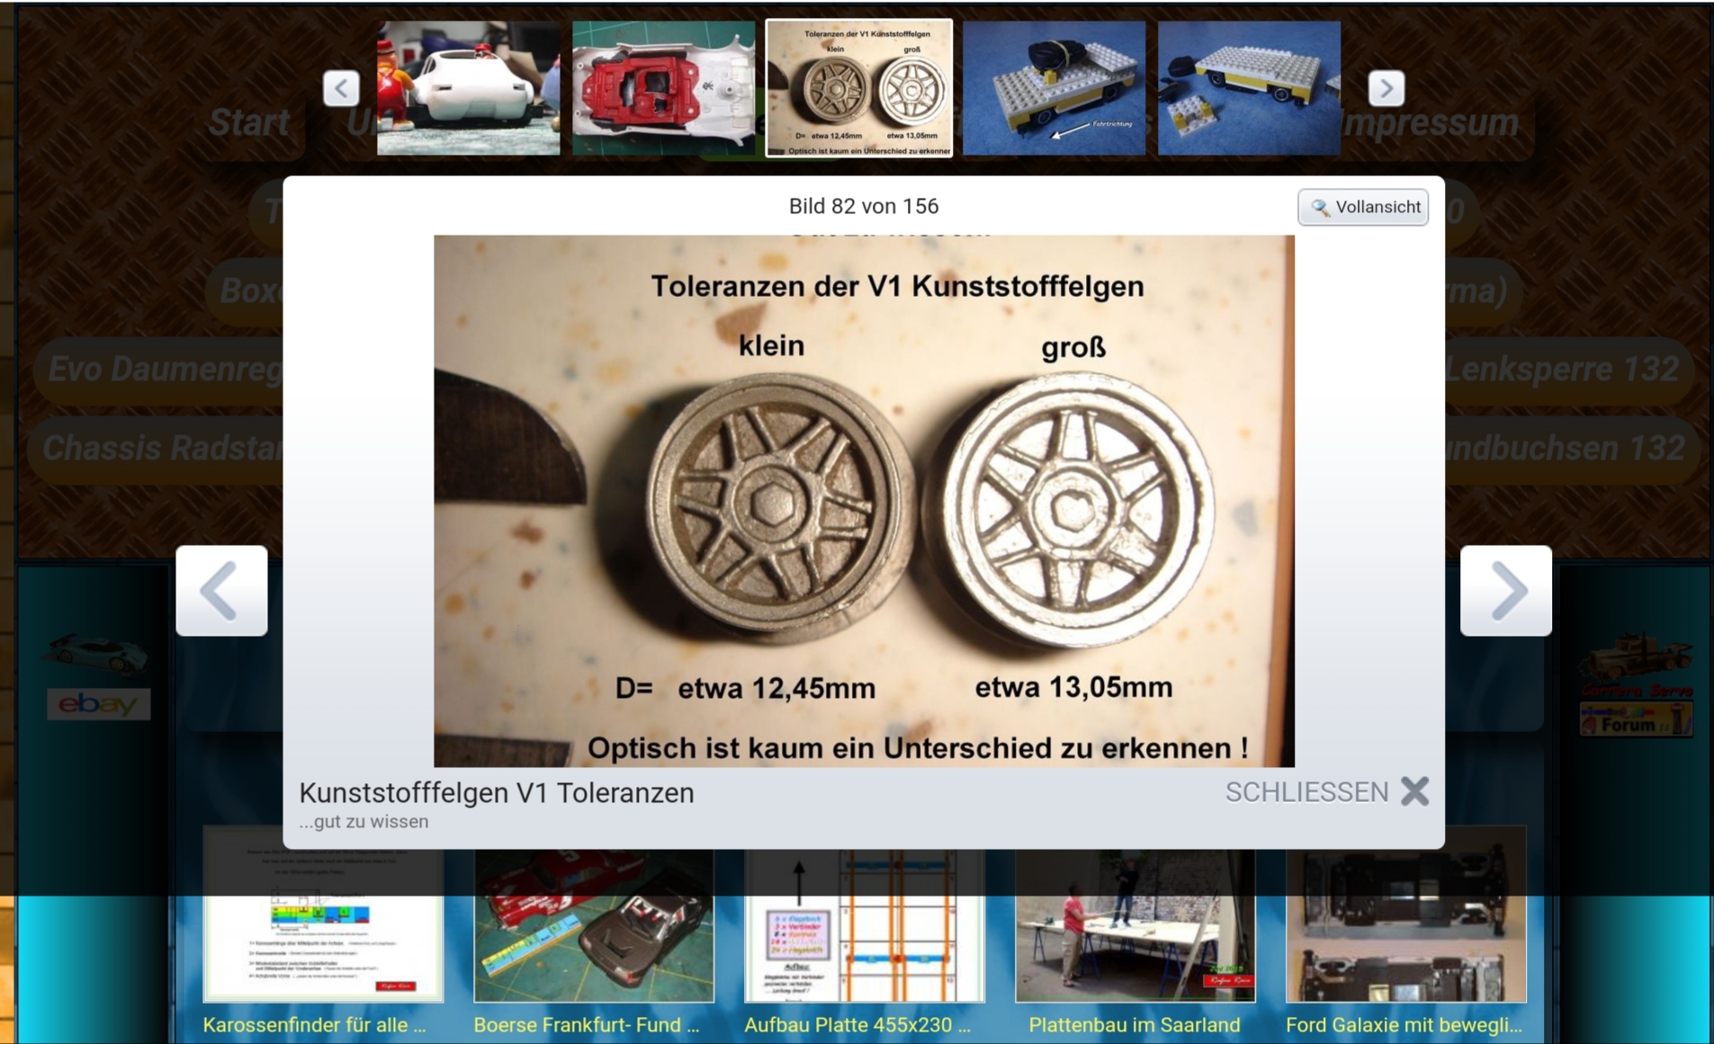The width and height of the screenshot is (1714, 1044).
Task: Go to the previous image with large left arrow
Action: click(221, 591)
